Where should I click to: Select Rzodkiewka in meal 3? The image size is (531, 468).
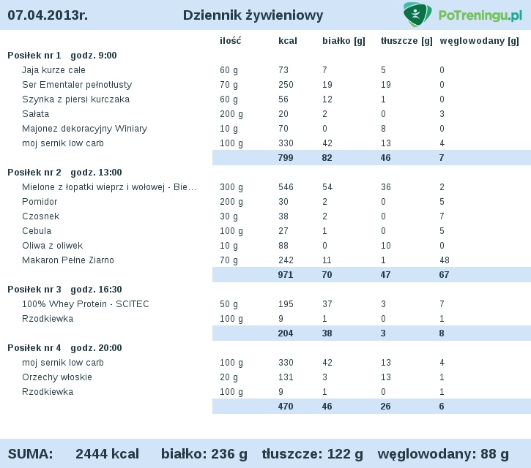click(48, 319)
